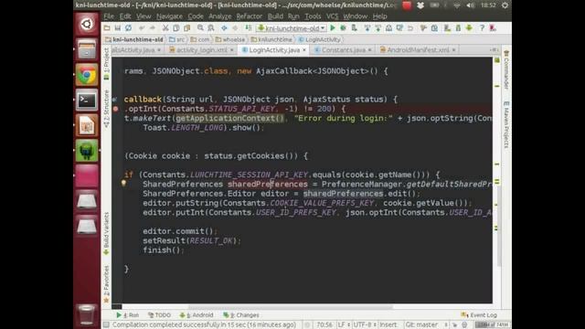The image size is (585, 329).
Task: Open the Navigate menu
Action: (169, 16)
